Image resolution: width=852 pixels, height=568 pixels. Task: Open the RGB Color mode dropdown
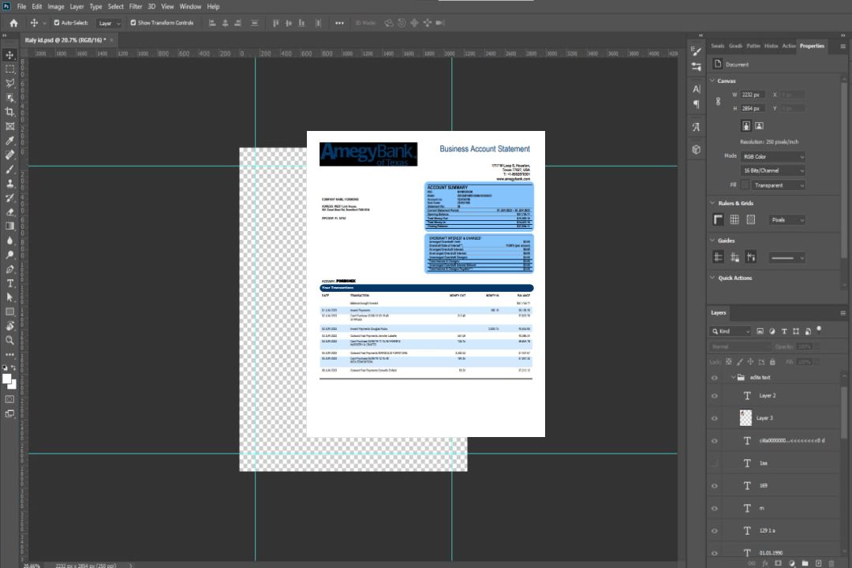coord(772,156)
